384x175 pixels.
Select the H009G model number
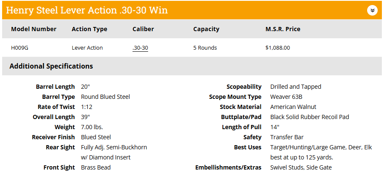pos(19,48)
